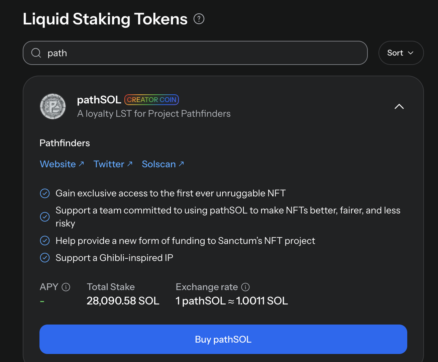Click the 28,090.58 SOL total stake value

123,301
